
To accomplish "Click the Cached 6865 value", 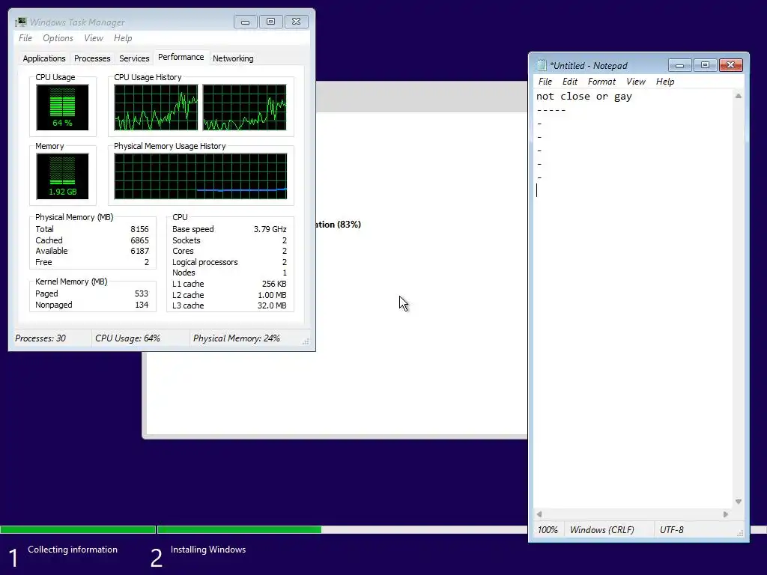I will [x=139, y=240].
